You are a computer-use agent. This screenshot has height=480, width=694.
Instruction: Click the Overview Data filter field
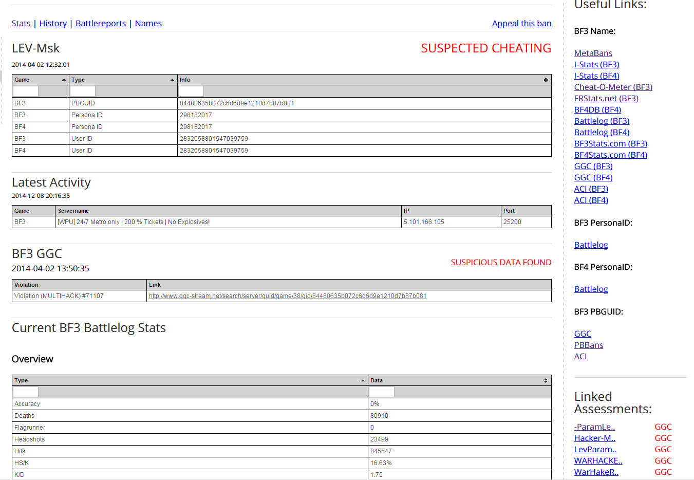click(382, 392)
